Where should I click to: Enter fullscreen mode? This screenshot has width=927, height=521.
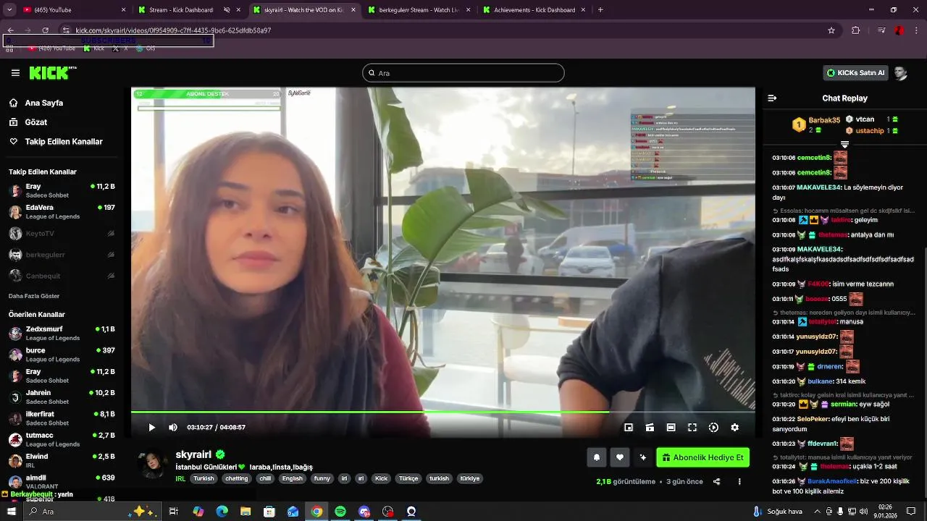click(692, 428)
